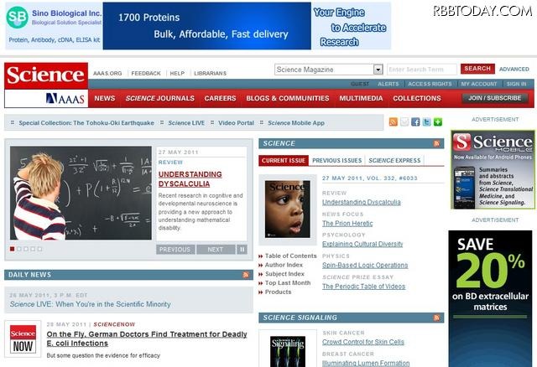Select the third slideshow indicator dot
This screenshot has width=537, height=367.
pyautogui.click(x=26, y=249)
